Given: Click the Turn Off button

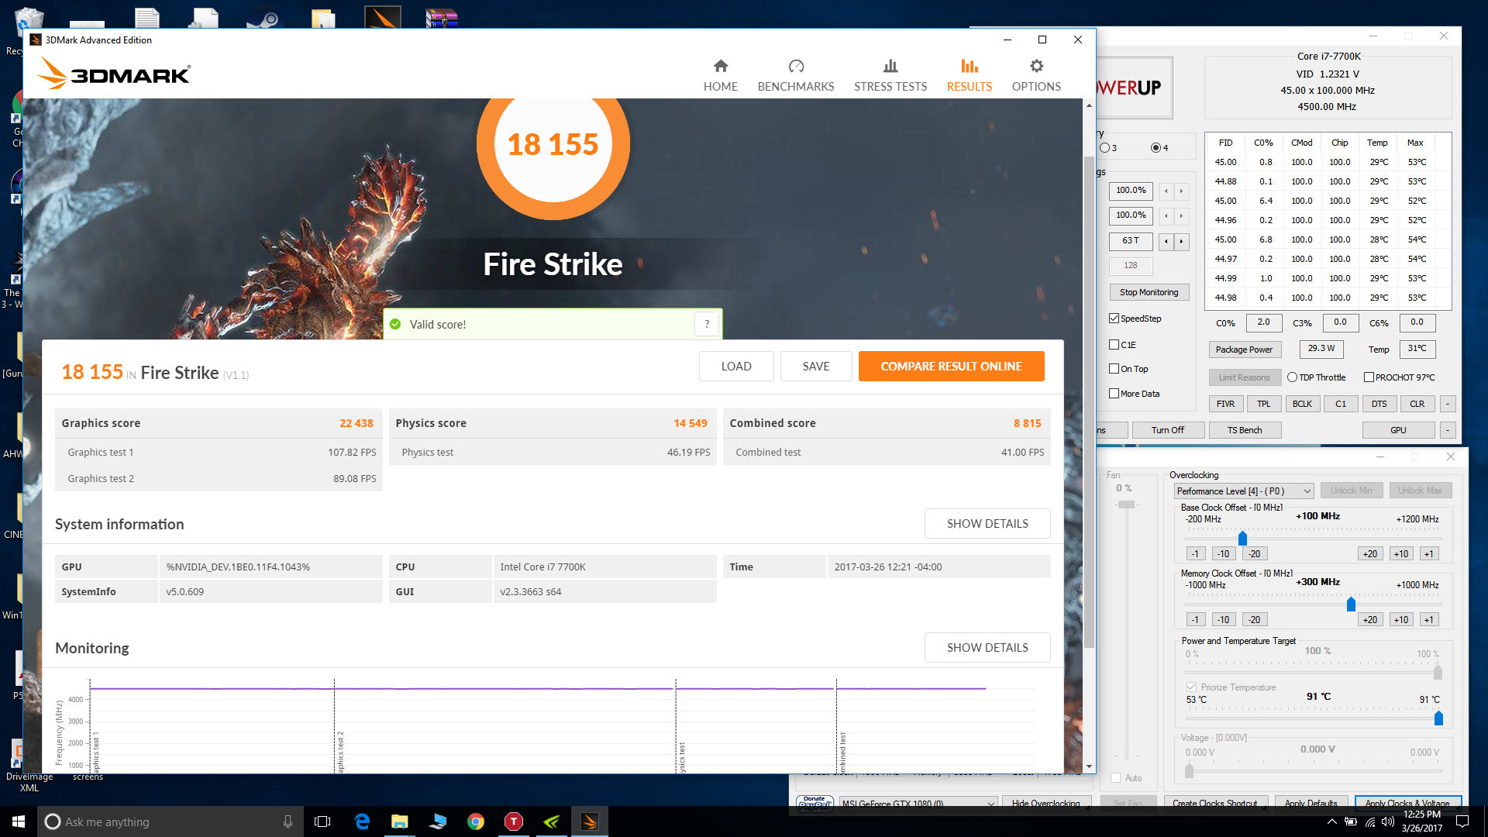Looking at the screenshot, I should [x=1167, y=430].
